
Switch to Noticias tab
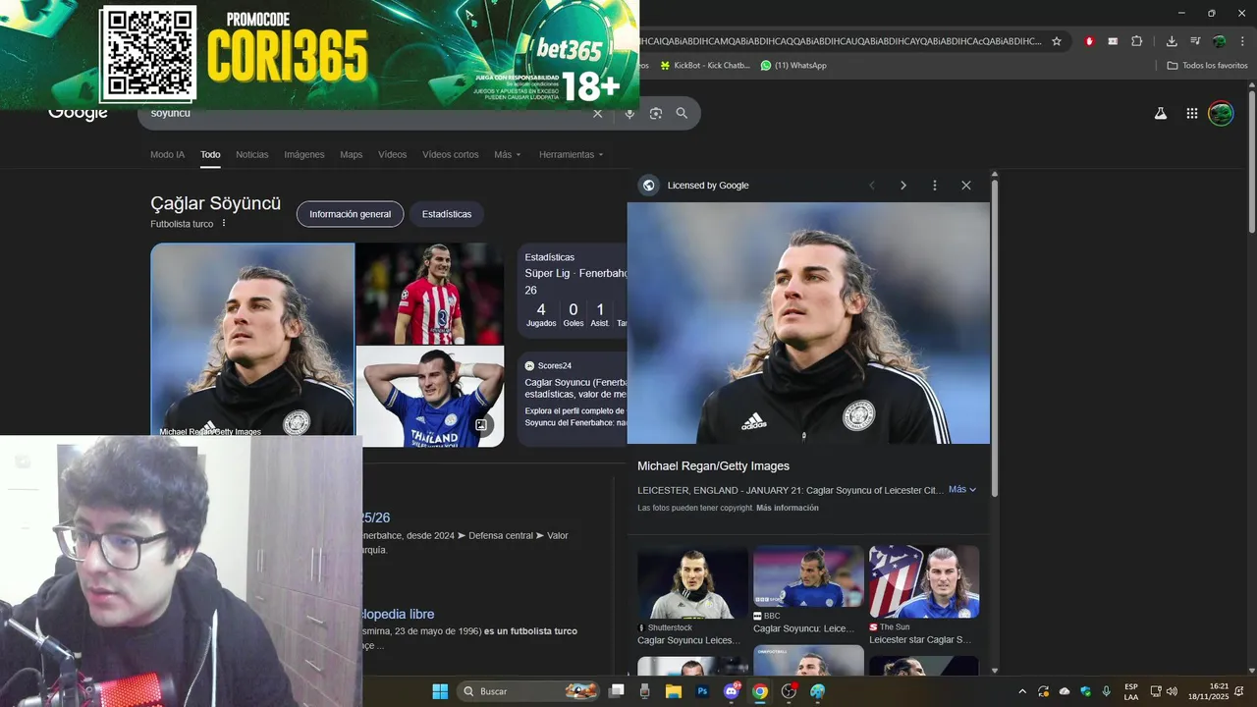point(251,155)
